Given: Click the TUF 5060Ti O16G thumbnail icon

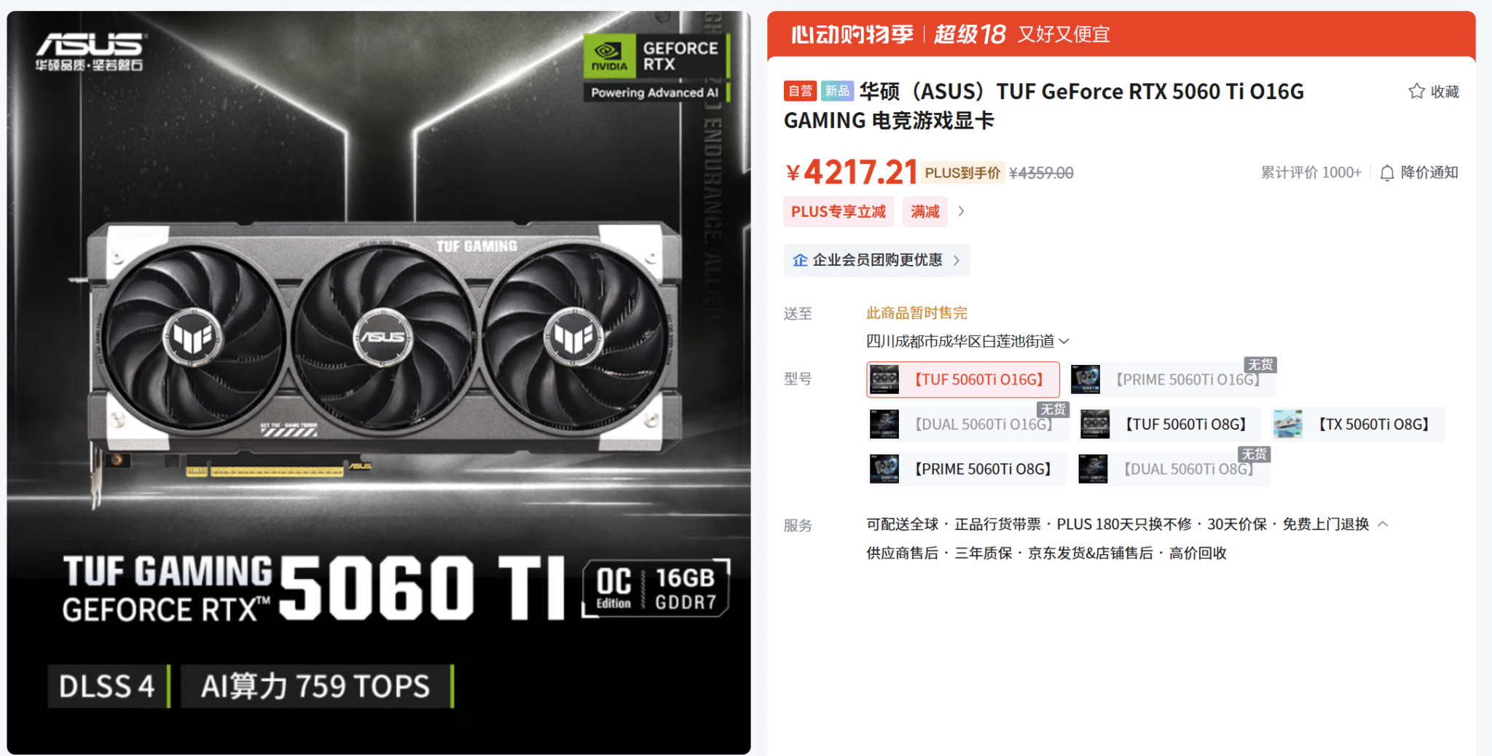Looking at the screenshot, I should point(884,379).
